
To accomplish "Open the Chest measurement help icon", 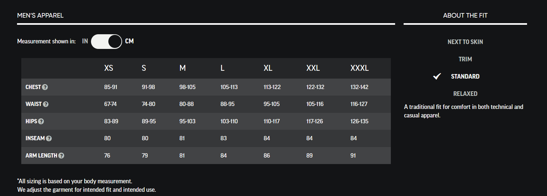I will [x=45, y=87].
